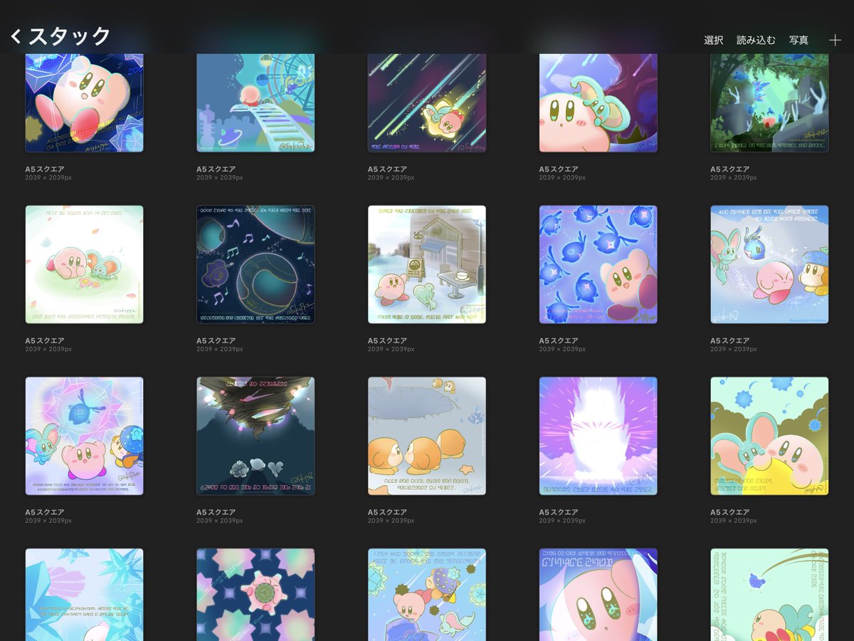The width and height of the screenshot is (854, 641).
Task: Open bottom-row Kirby close-up with large blue title text
Action: (599, 595)
